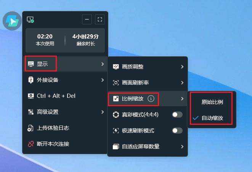The height and width of the screenshot is (172, 252).
Task: Click the 高级设置 sliders icon
Action: click(31, 112)
